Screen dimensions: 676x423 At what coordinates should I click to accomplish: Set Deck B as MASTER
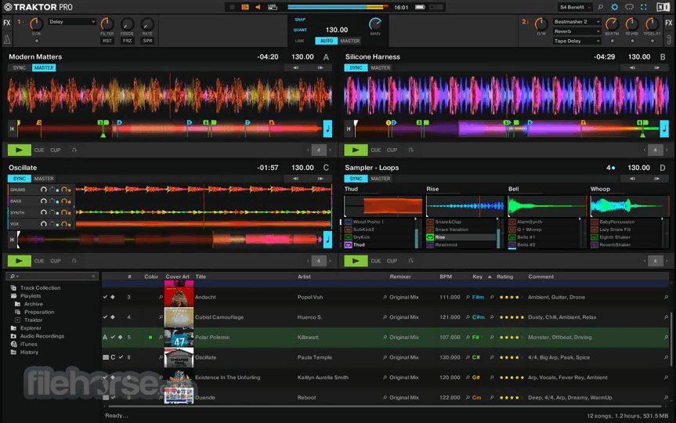(381, 67)
